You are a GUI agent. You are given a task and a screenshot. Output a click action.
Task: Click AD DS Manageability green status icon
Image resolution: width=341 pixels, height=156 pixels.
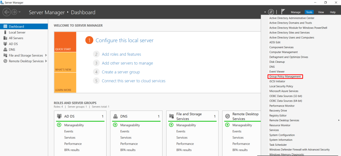(59, 125)
